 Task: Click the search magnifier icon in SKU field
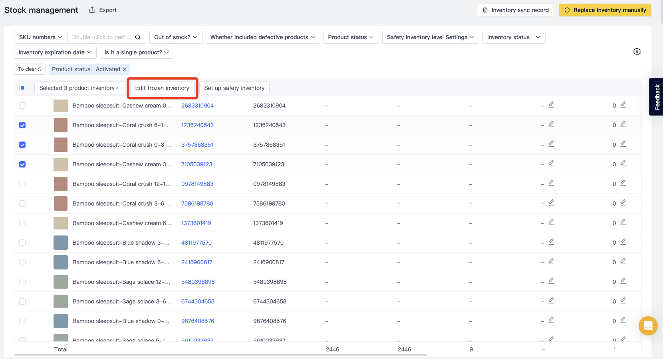(138, 37)
